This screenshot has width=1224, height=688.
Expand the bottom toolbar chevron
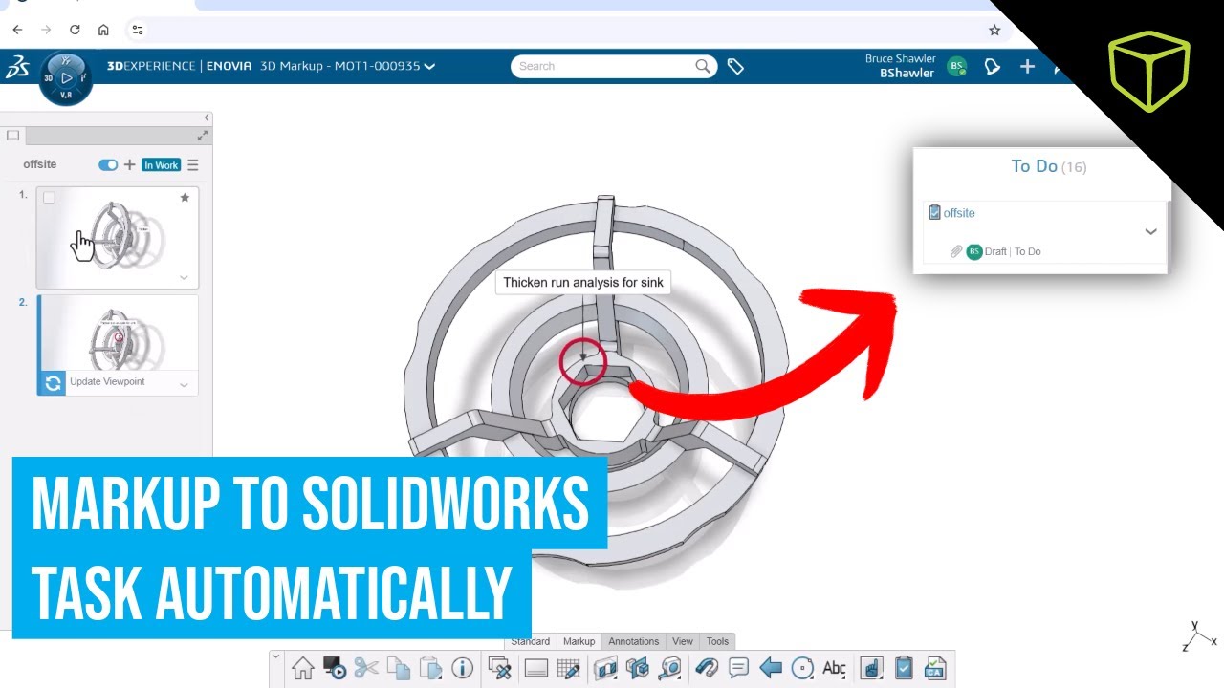point(276,656)
